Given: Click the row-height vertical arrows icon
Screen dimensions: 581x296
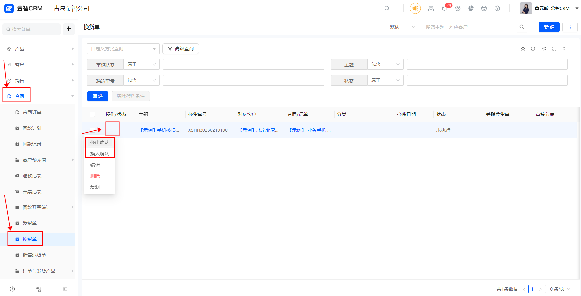Looking at the screenshot, I should pos(564,49).
